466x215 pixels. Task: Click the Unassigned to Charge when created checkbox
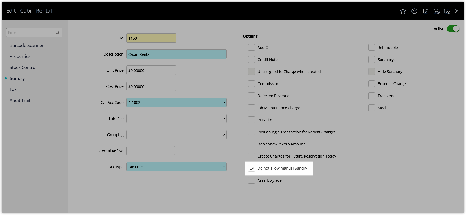pyautogui.click(x=251, y=72)
